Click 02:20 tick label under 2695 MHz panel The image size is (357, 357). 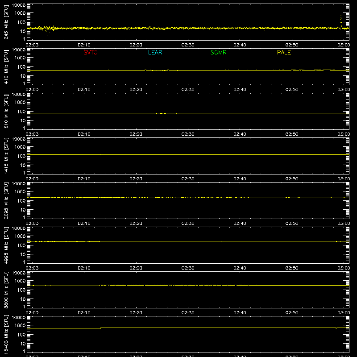[136, 224]
